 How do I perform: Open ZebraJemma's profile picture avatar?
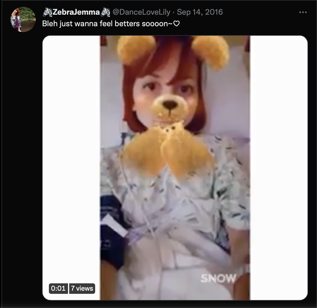click(23, 19)
